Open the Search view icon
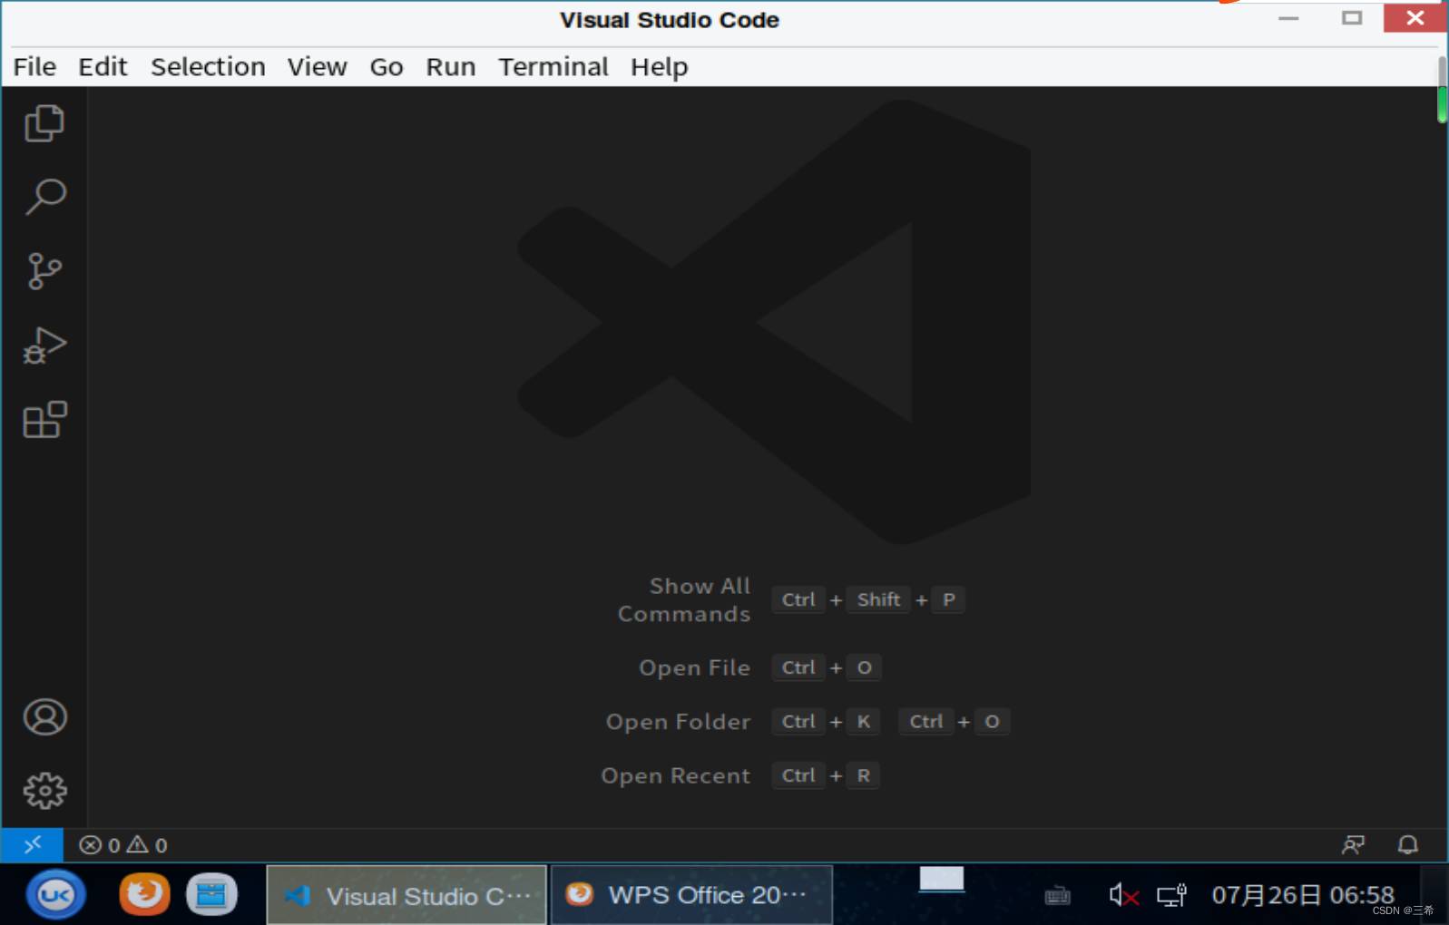 pyautogui.click(x=44, y=197)
